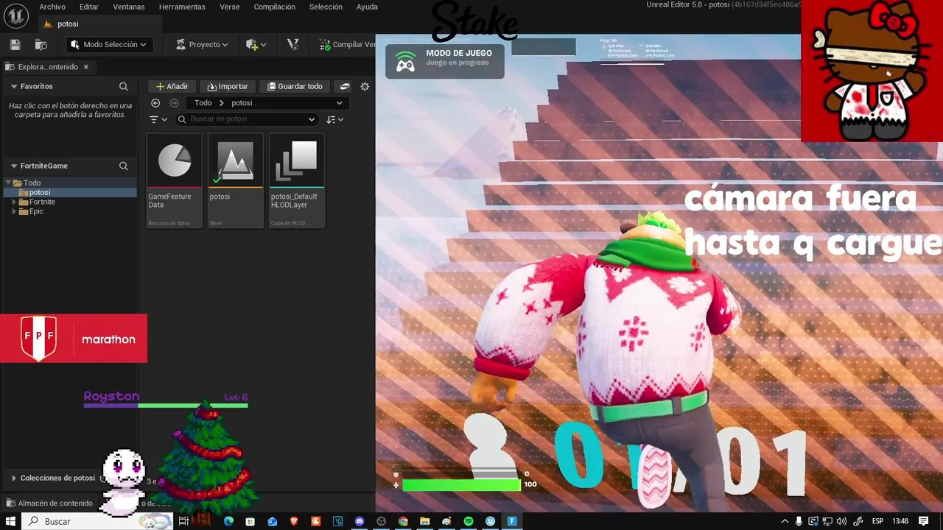
Task: Open the Herramientas menu
Action: tap(182, 7)
